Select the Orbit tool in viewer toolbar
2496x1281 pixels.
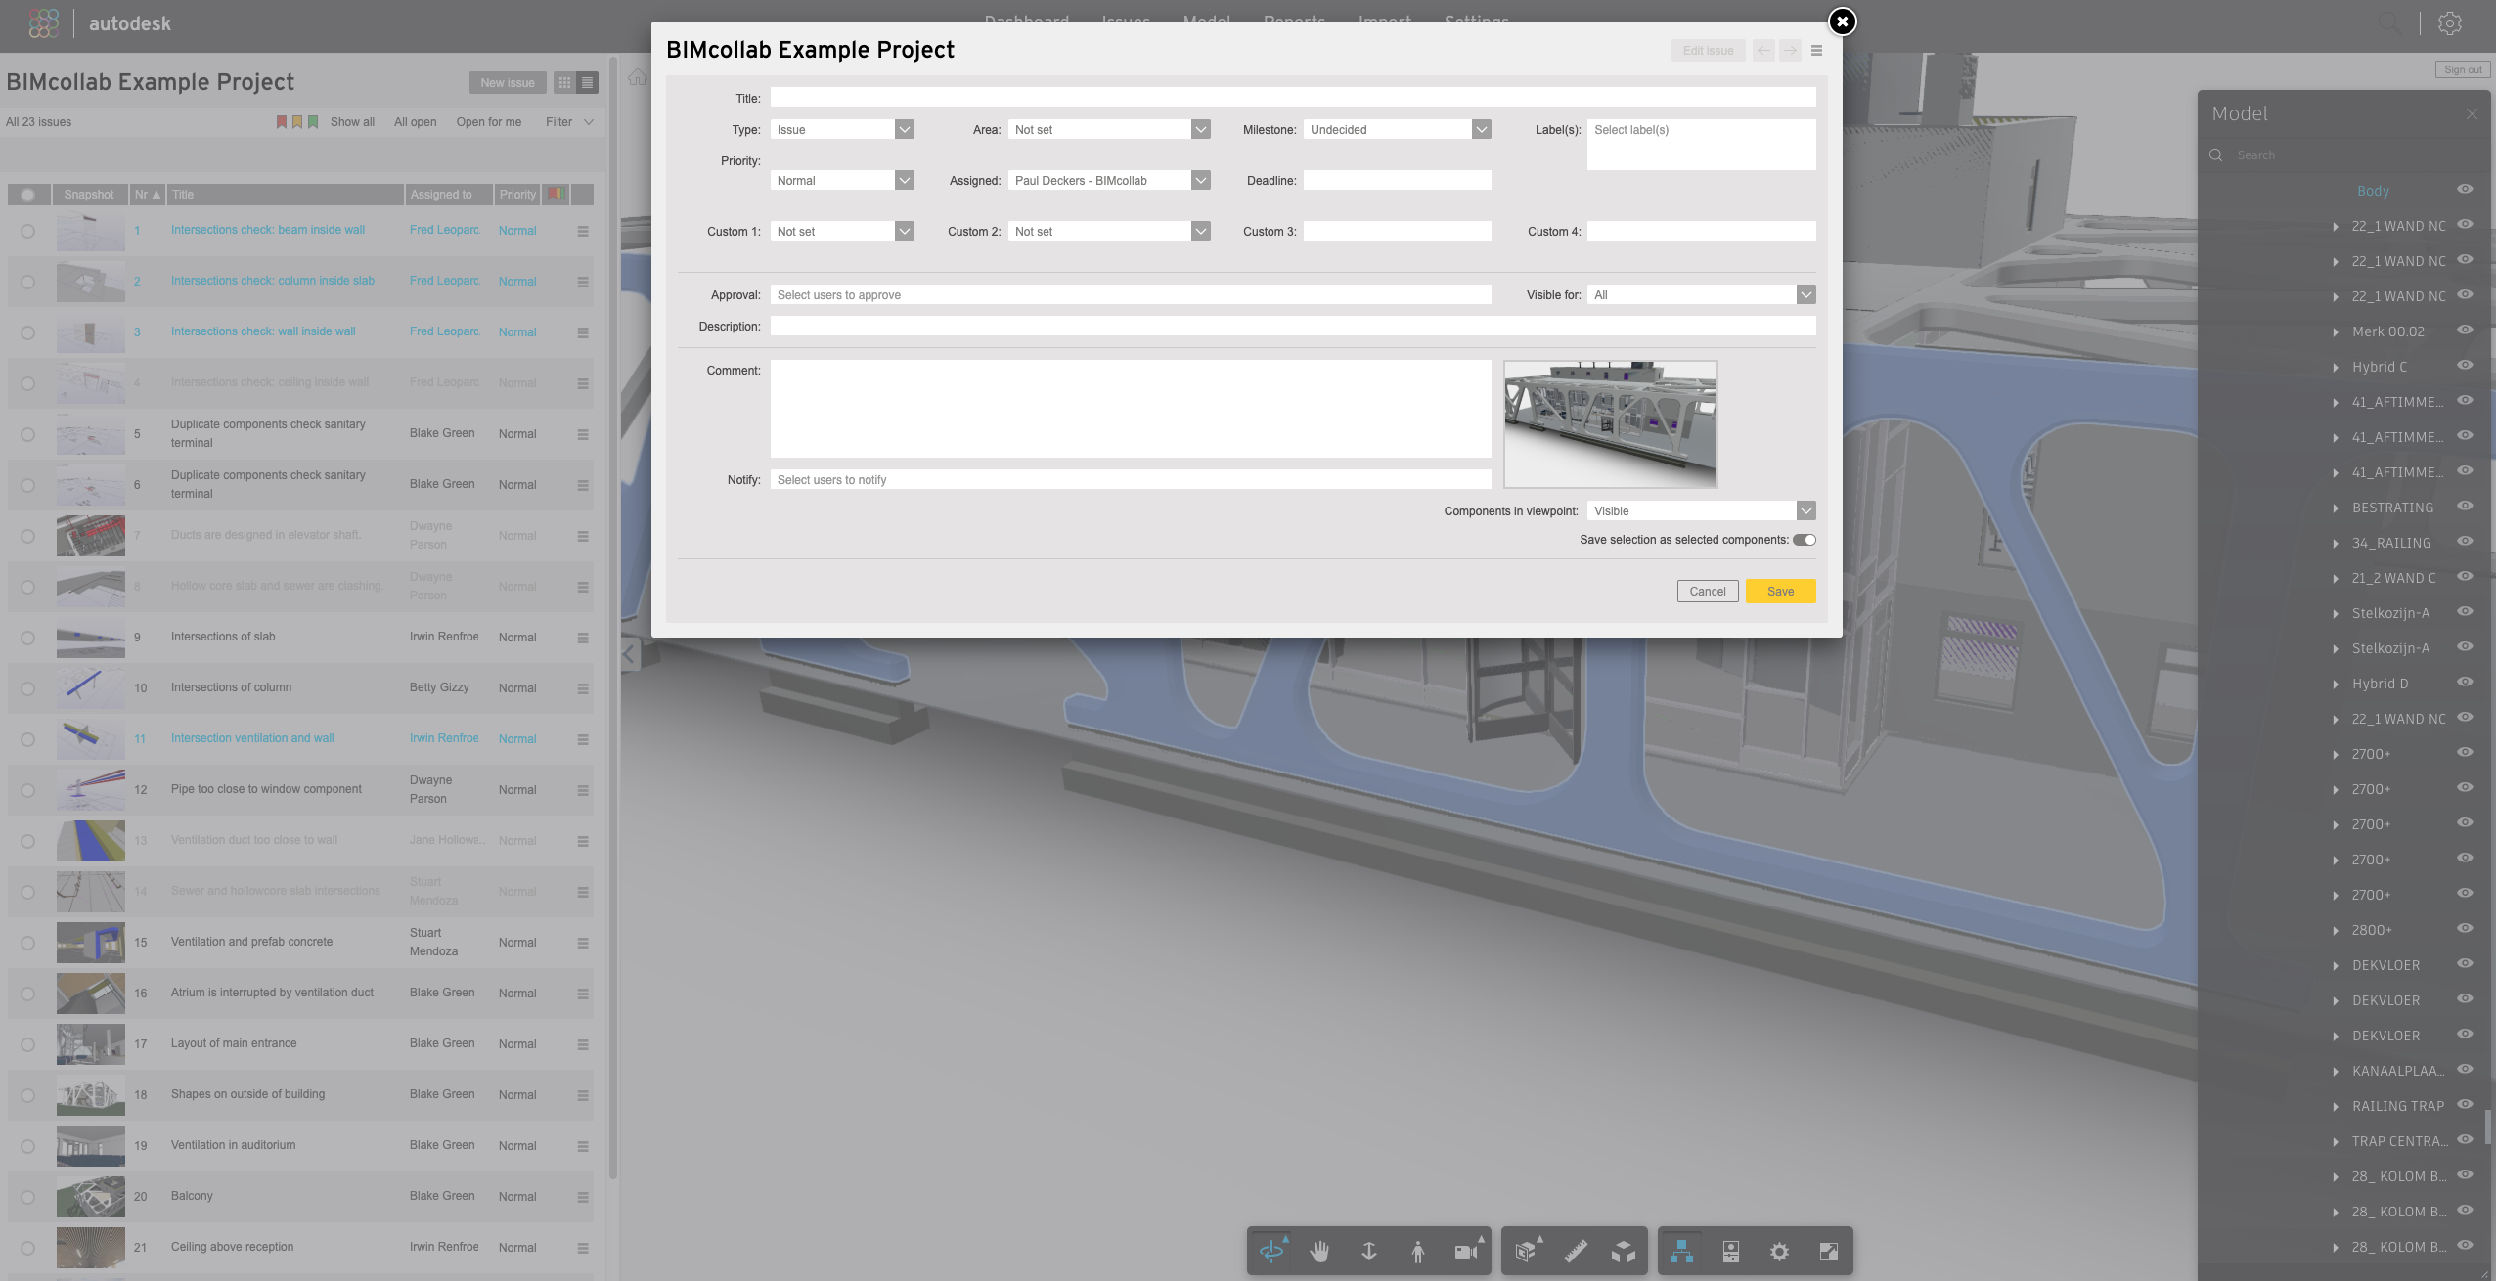1271,1251
